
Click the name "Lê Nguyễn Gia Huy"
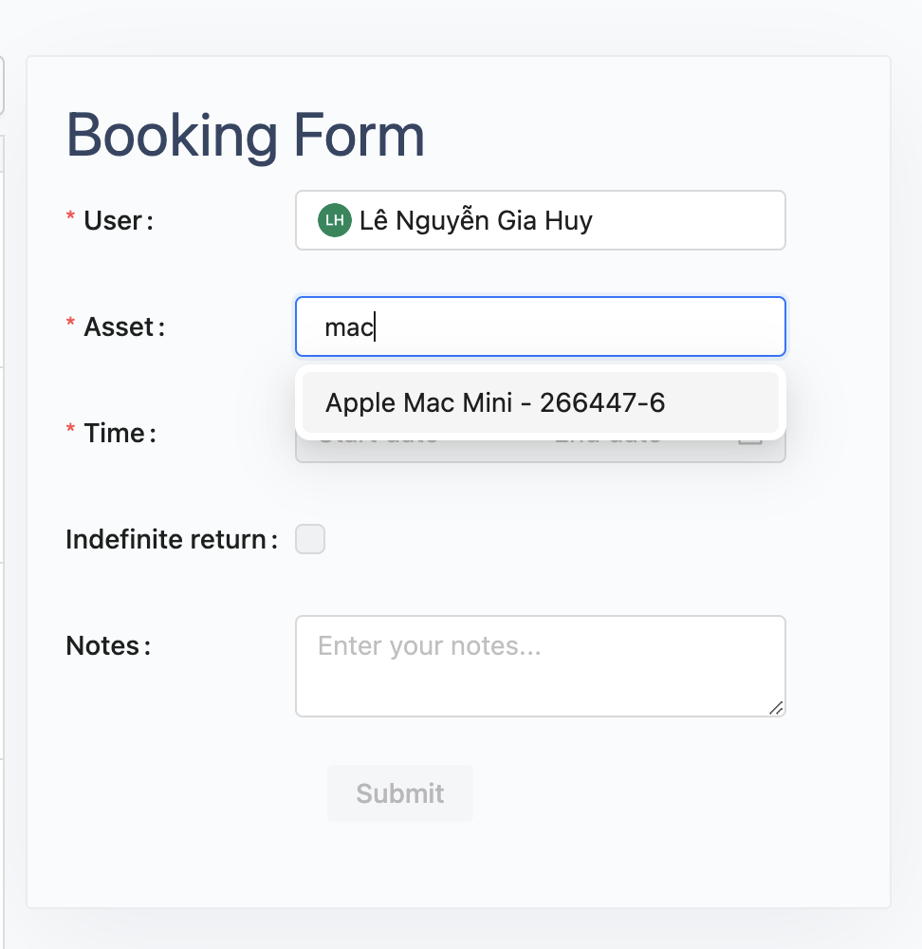click(x=475, y=221)
